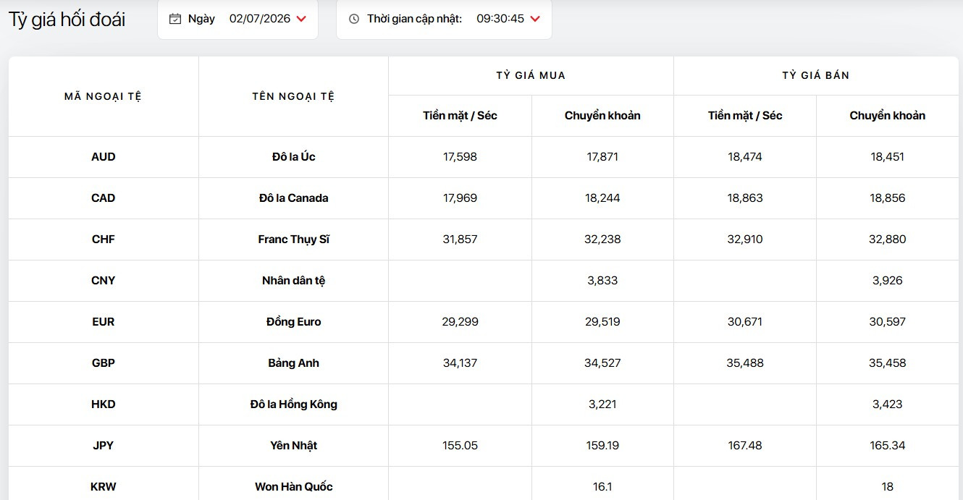The height and width of the screenshot is (500, 963).
Task: Click EUR transfer buy rate 29,519
Action: point(602,322)
